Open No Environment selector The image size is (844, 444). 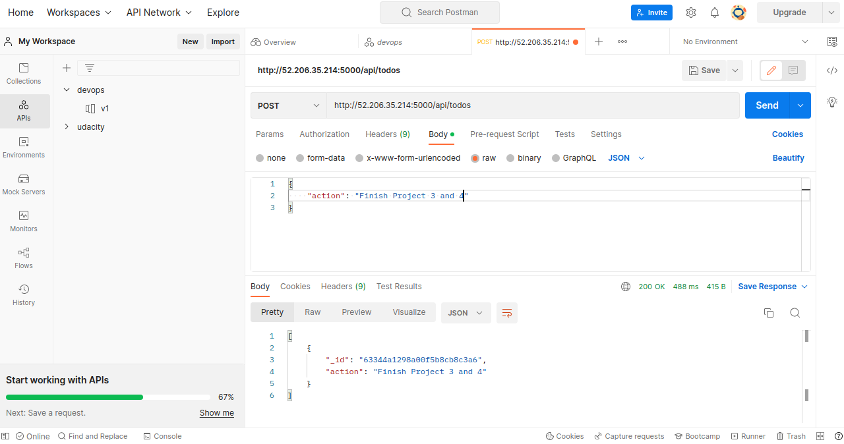click(x=745, y=42)
